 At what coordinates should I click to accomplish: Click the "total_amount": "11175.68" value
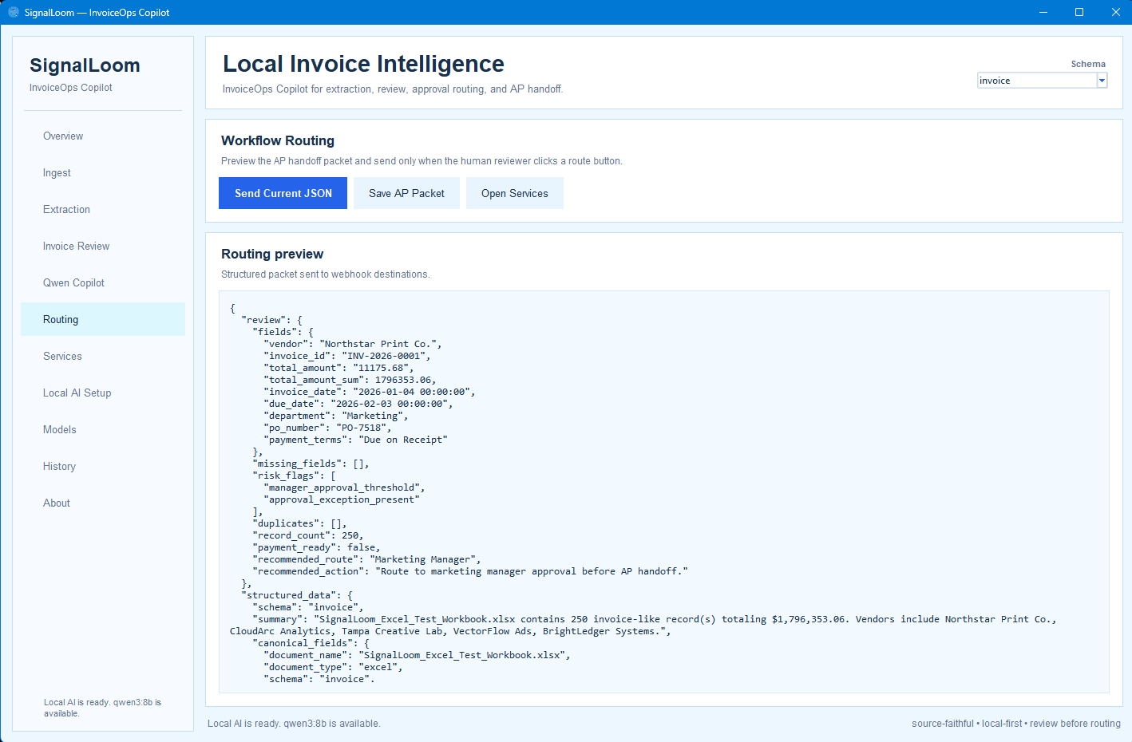pos(383,368)
